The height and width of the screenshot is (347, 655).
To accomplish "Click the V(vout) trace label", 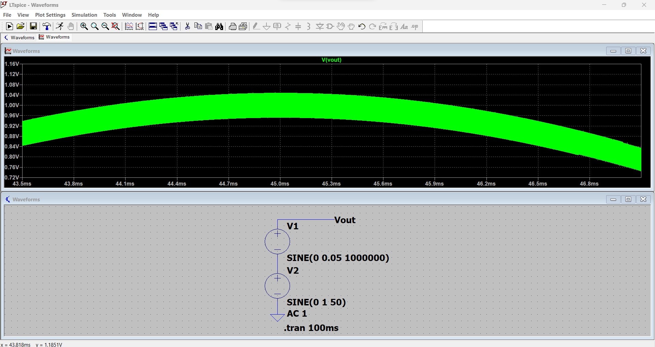I will (331, 60).
